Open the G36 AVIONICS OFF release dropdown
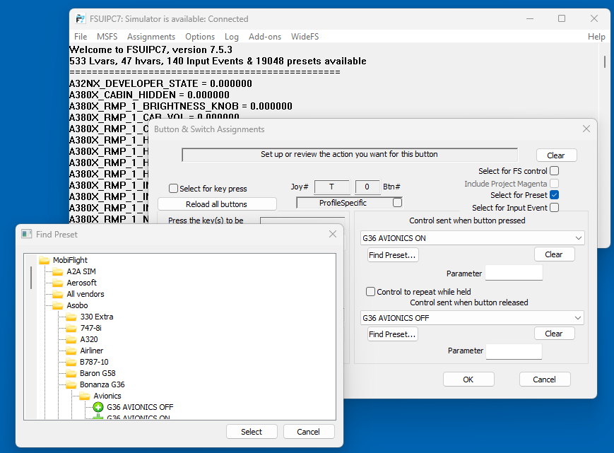This screenshot has width=614, height=453. coord(579,318)
